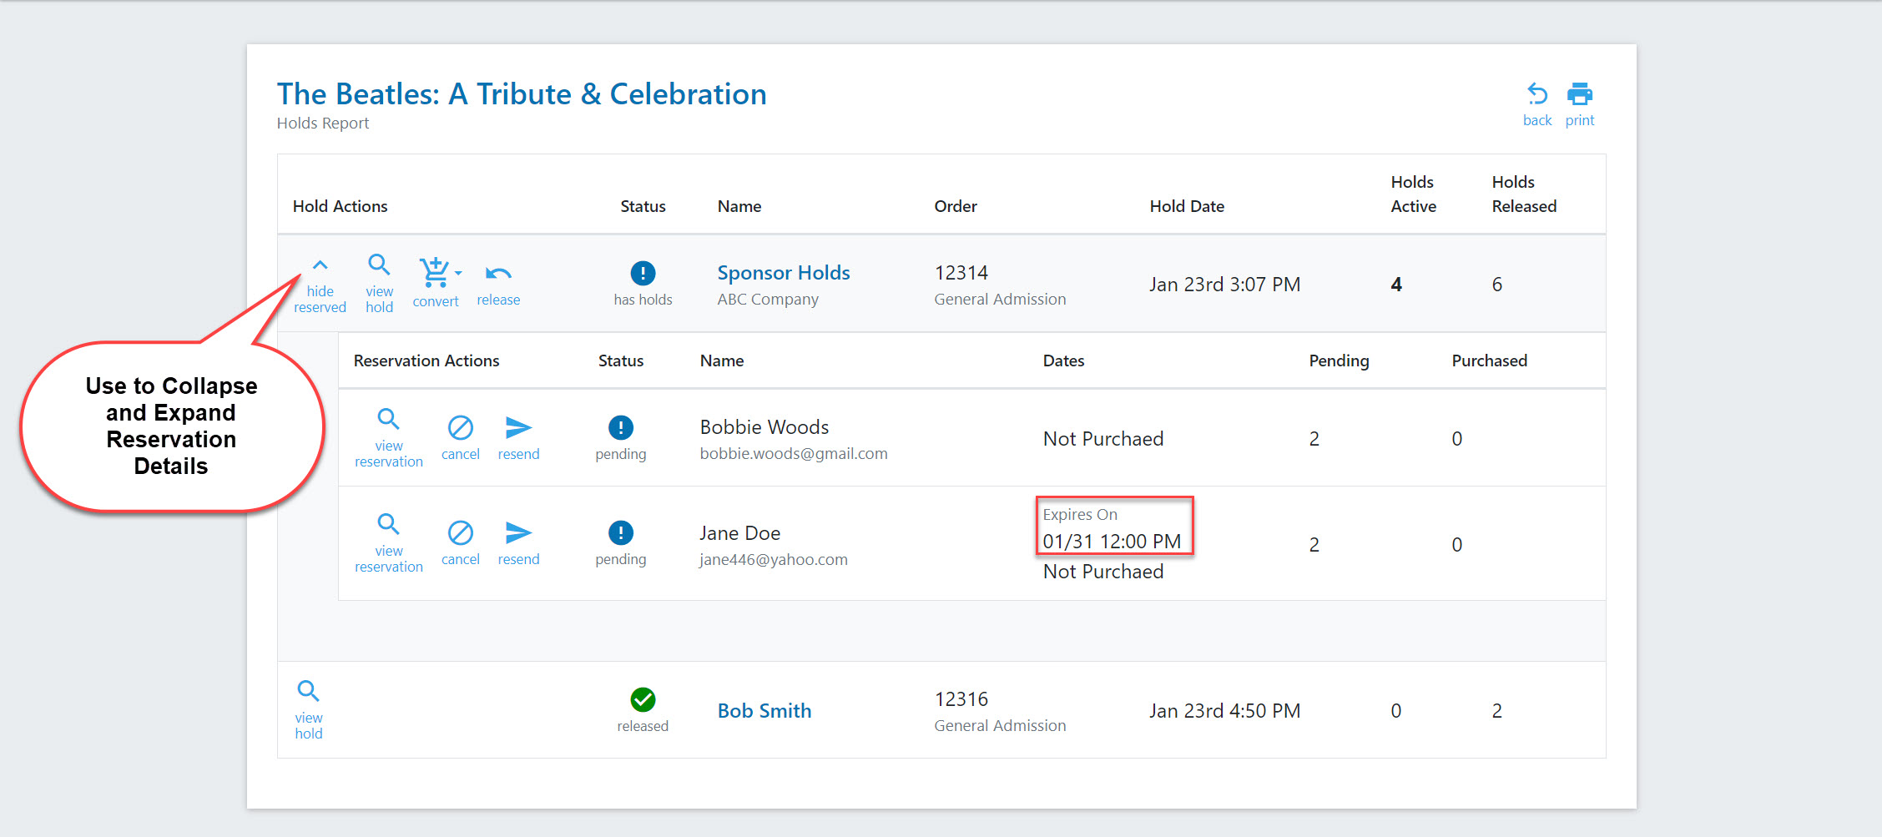Click the Dates column header

1063,361
